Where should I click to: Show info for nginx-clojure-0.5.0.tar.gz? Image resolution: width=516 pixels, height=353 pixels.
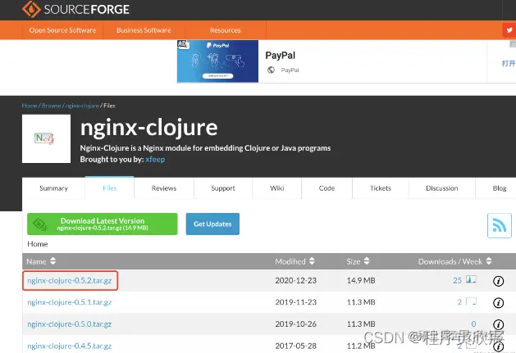[498, 324]
